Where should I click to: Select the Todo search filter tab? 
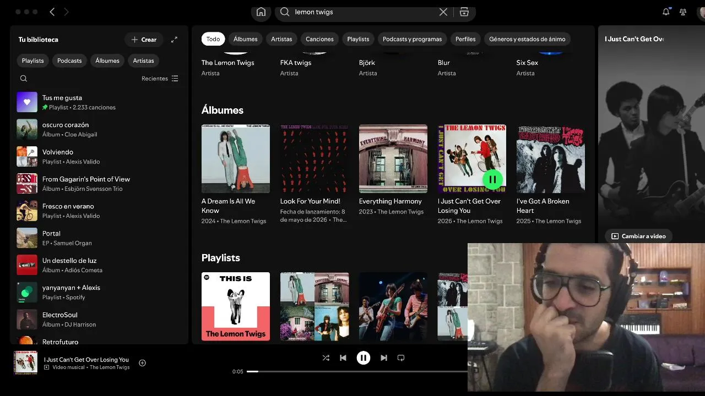213,39
